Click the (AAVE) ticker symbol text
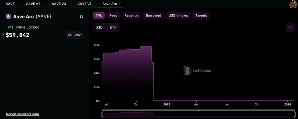Viewport: 298px width, 119px height. pos(43,17)
